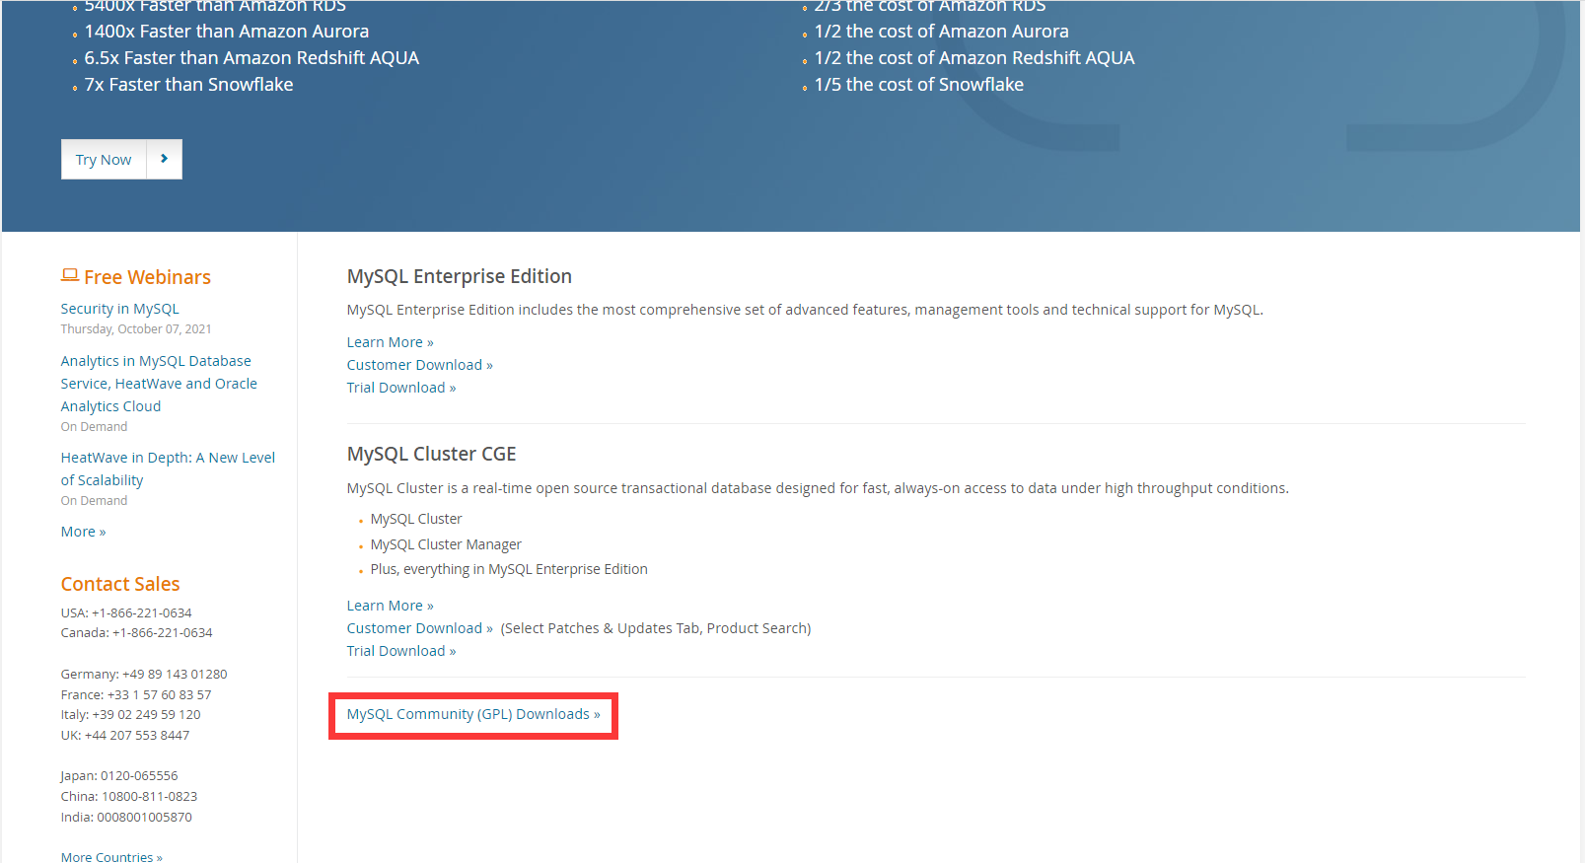The width and height of the screenshot is (1585, 863).
Task: Click the MySQL Cluster CGE heading
Action: 432,454
